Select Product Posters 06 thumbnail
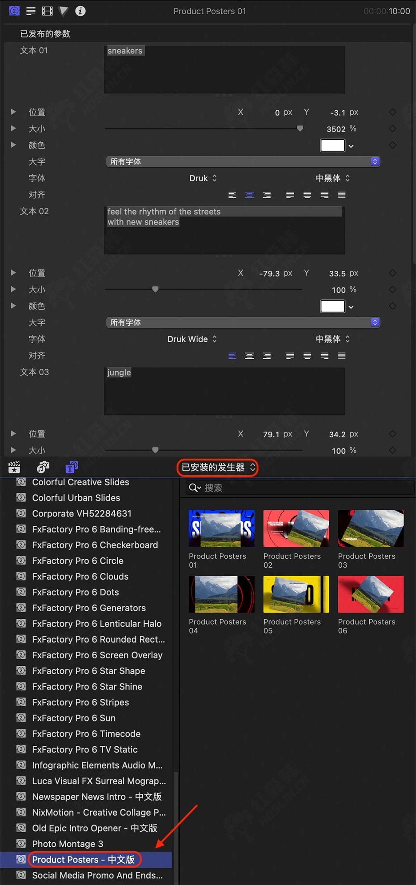416x885 pixels. click(x=371, y=594)
